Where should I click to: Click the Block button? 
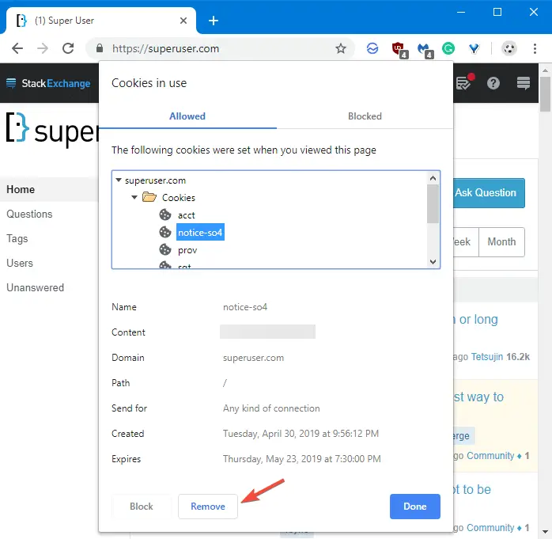pyautogui.click(x=142, y=507)
